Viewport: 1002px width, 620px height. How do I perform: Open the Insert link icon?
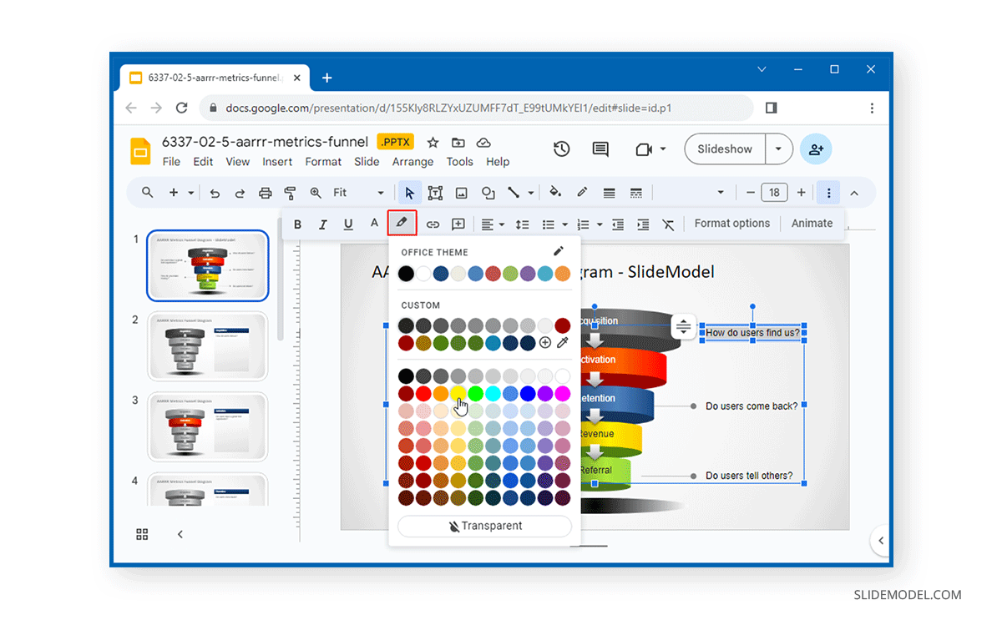point(433,224)
